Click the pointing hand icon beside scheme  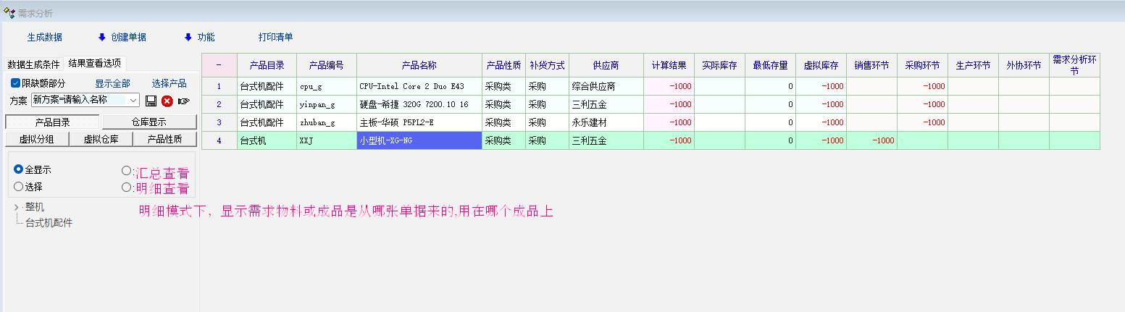(x=184, y=101)
